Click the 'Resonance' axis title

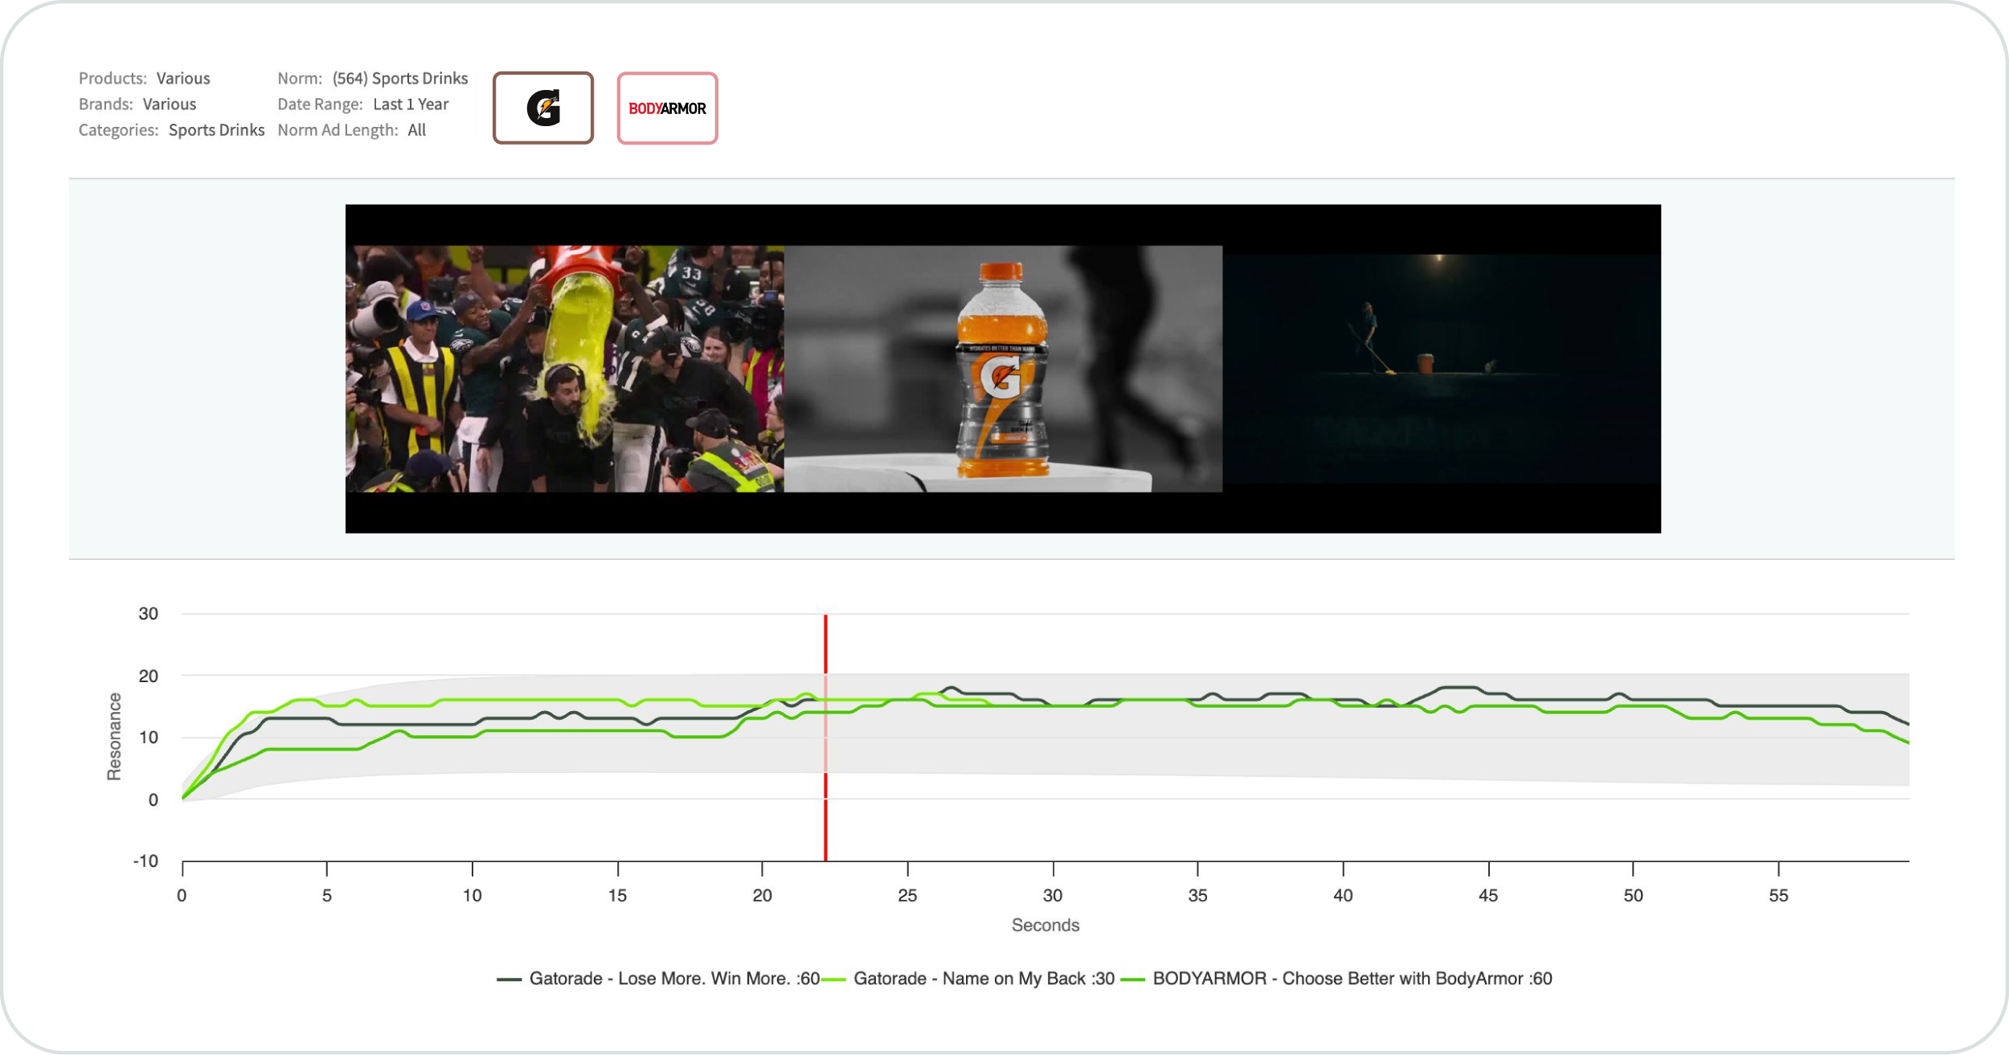pos(114,736)
